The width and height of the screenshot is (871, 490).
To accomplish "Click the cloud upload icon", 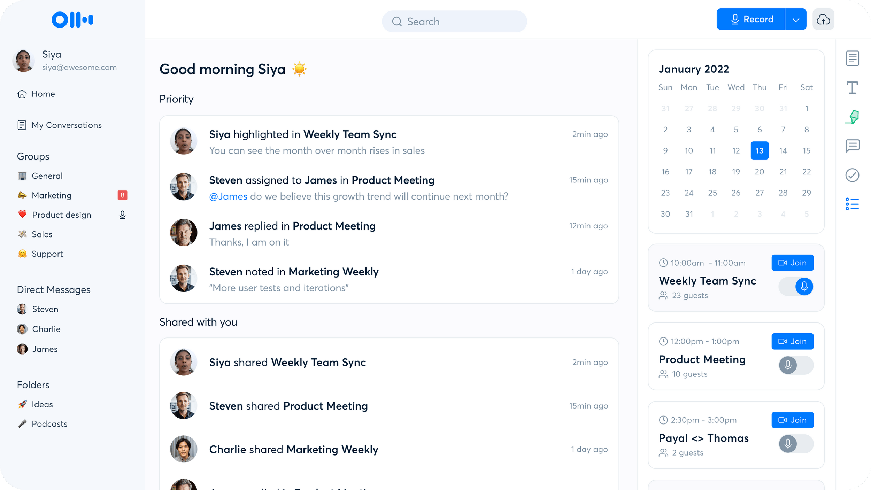I will (x=823, y=20).
